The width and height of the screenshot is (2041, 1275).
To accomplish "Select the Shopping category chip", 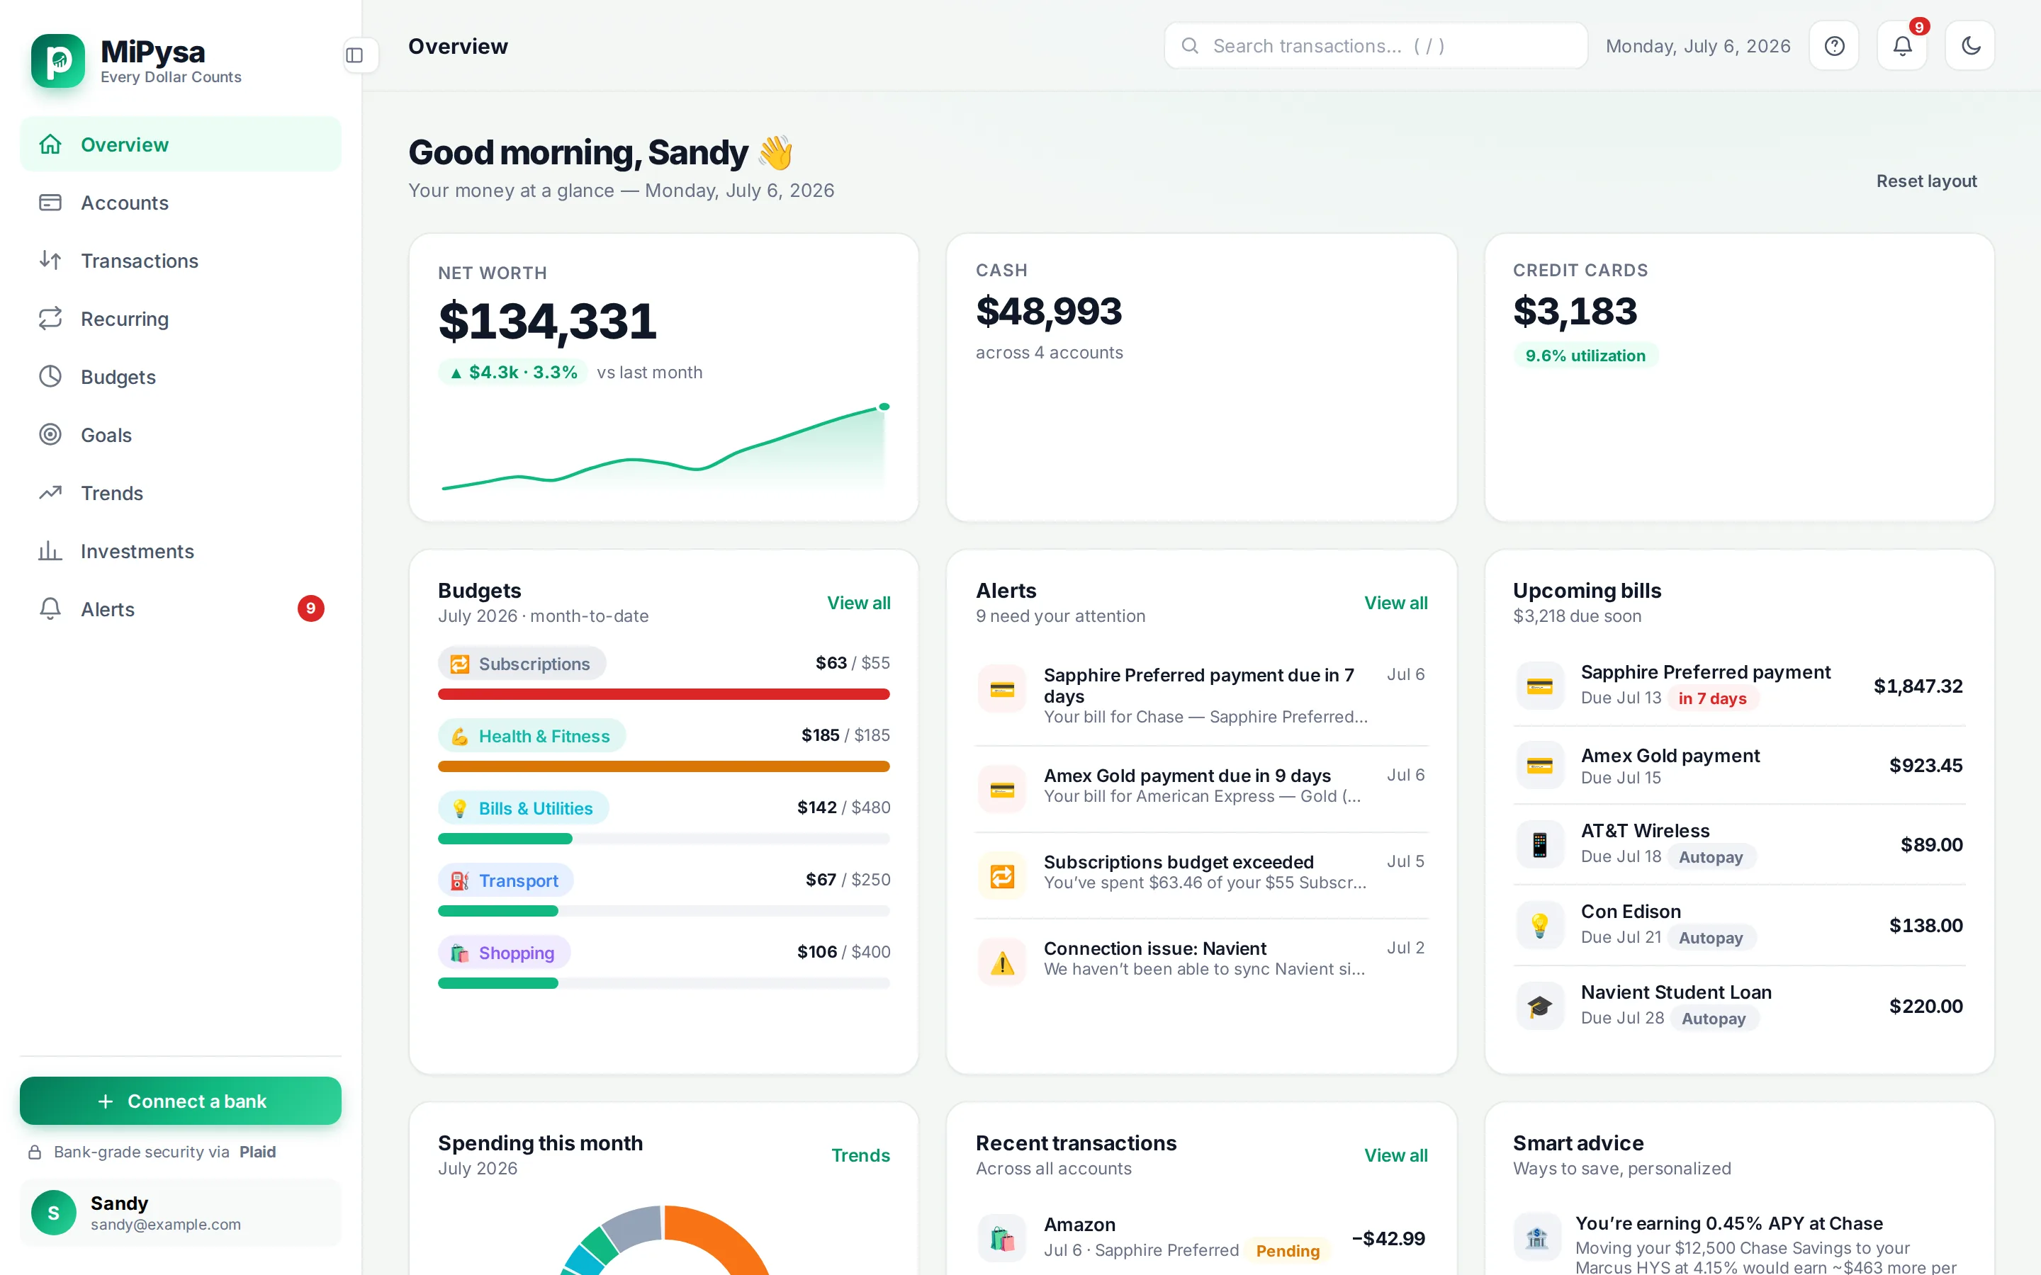I will tap(503, 952).
